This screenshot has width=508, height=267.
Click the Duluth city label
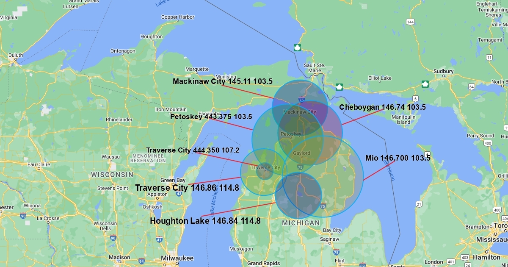pyautogui.click(x=16, y=55)
